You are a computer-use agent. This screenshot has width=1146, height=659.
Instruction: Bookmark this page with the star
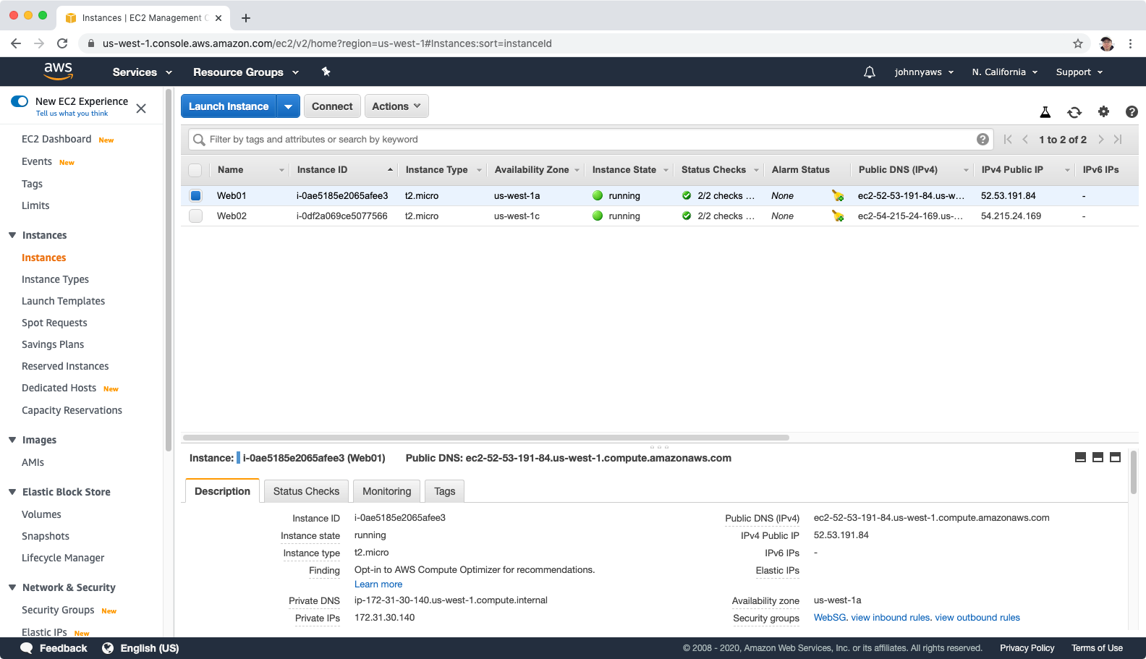[x=1078, y=43]
